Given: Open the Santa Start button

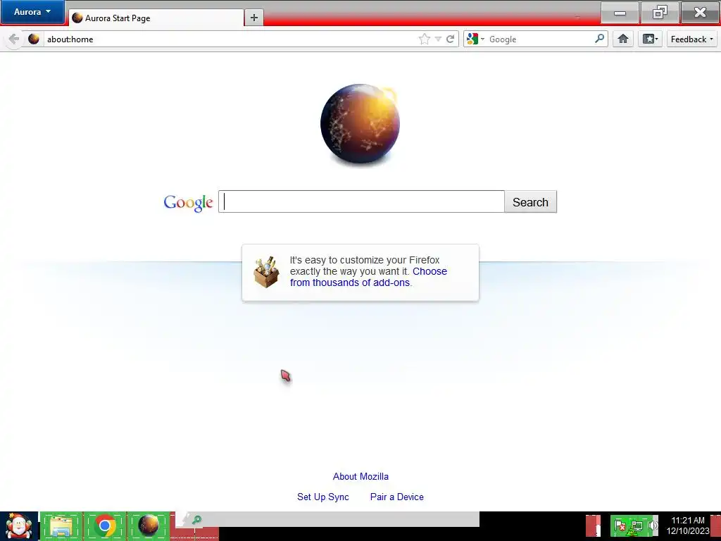Looking at the screenshot, I should tap(19, 526).
